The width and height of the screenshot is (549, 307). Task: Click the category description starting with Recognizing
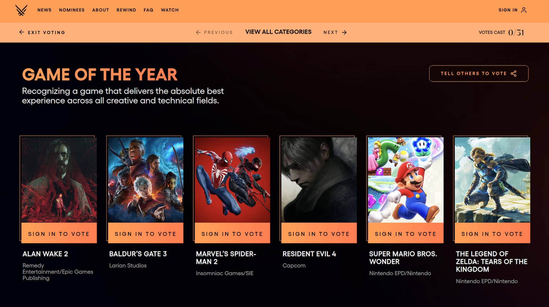(123, 96)
